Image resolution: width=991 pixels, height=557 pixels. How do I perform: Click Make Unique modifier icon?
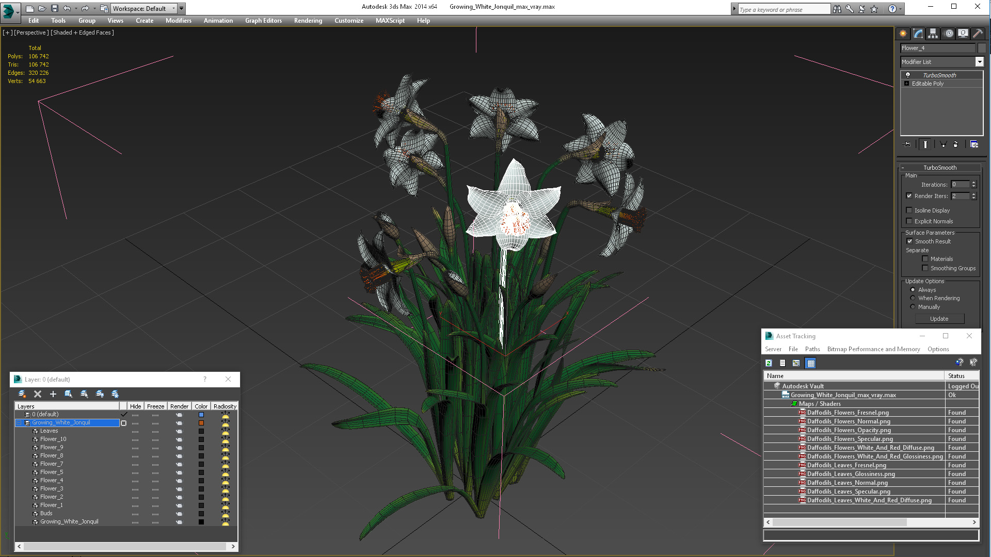943,144
